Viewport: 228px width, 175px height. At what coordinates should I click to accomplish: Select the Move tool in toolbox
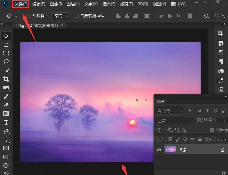pyautogui.click(x=6, y=36)
